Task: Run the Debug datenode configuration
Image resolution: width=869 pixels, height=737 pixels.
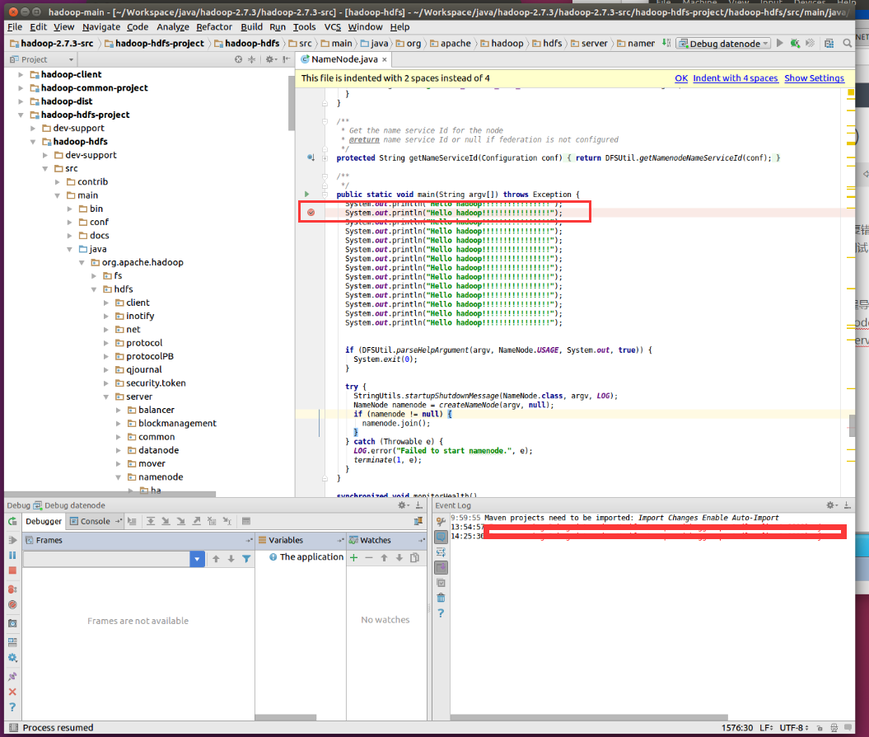Action: click(780, 43)
